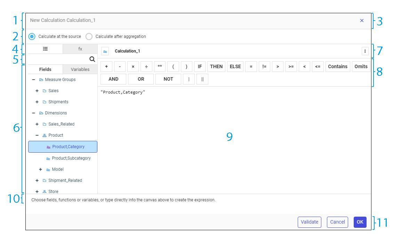Select the Product,Subcategory field
The image size is (393, 241).
point(71,158)
